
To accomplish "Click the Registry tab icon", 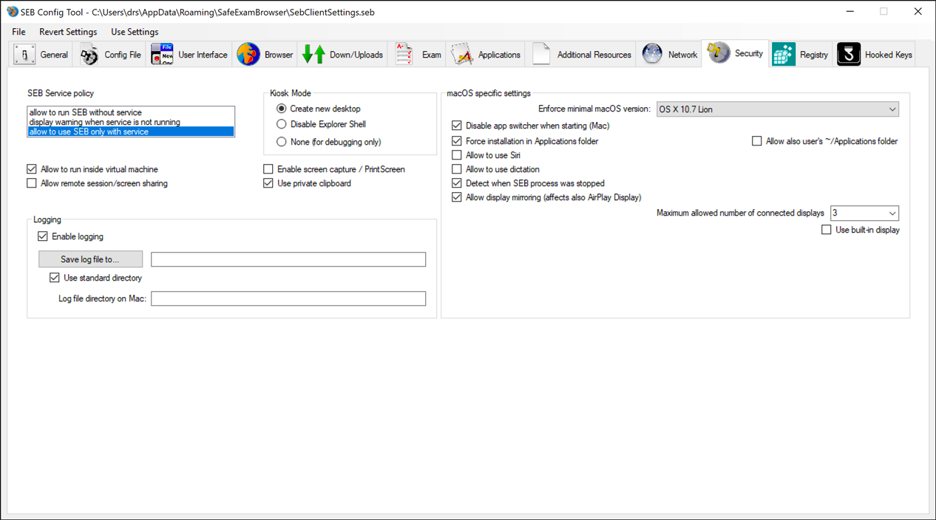I will click(784, 55).
